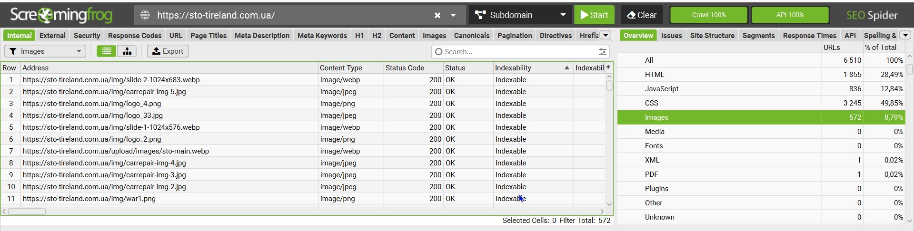Show more hidden left-panel tabs

606,35
